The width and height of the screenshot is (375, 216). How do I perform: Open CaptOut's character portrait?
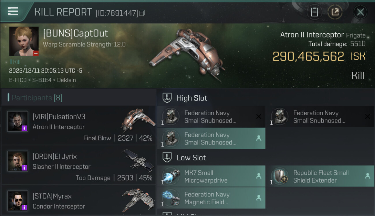point(24,41)
